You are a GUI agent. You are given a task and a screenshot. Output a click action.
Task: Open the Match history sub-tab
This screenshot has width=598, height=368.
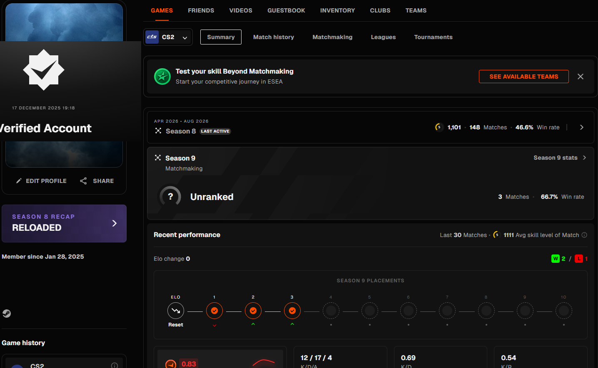(x=274, y=37)
